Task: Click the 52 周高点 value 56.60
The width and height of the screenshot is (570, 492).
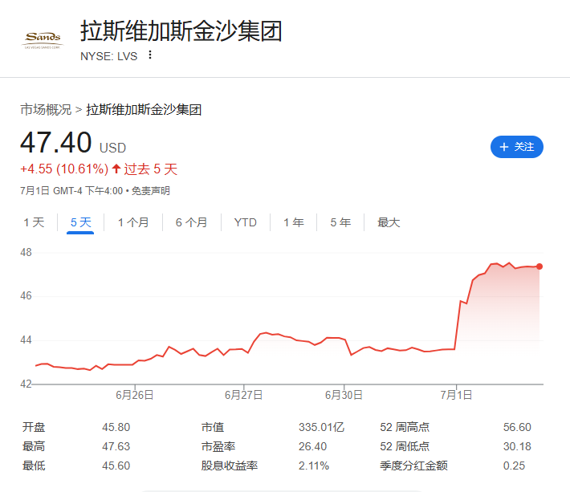Action: point(517,427)
